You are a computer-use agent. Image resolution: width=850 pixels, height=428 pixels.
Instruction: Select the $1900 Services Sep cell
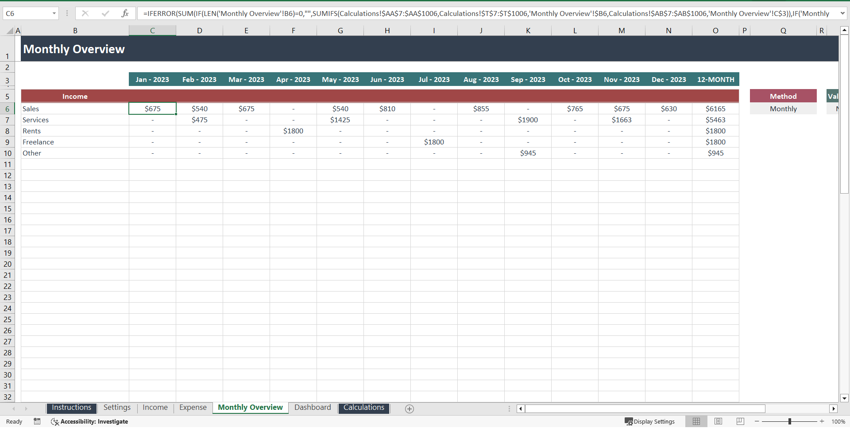coord(528,120)
